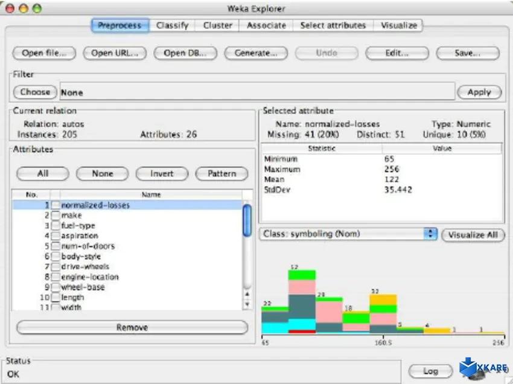
Task: Click the yellow-topped histogram bar labeled 32
Action: click(x=383, y=313)
